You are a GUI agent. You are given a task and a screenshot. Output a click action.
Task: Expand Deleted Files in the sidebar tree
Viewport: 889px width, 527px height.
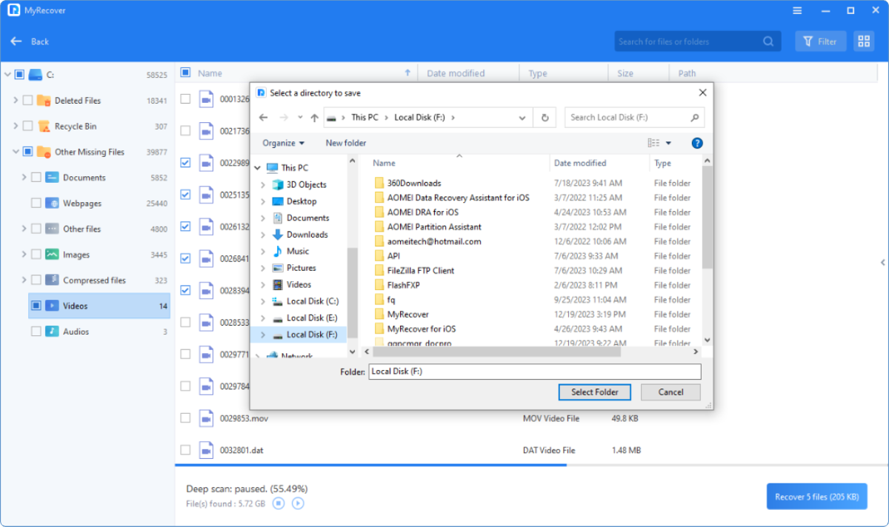tap(16, 100)
